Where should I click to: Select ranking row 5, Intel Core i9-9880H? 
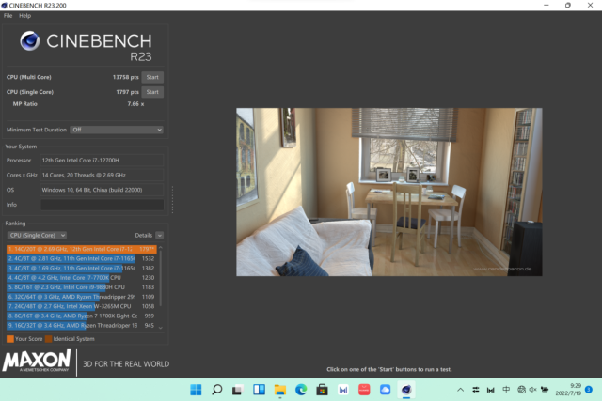[x=82, y=287]
